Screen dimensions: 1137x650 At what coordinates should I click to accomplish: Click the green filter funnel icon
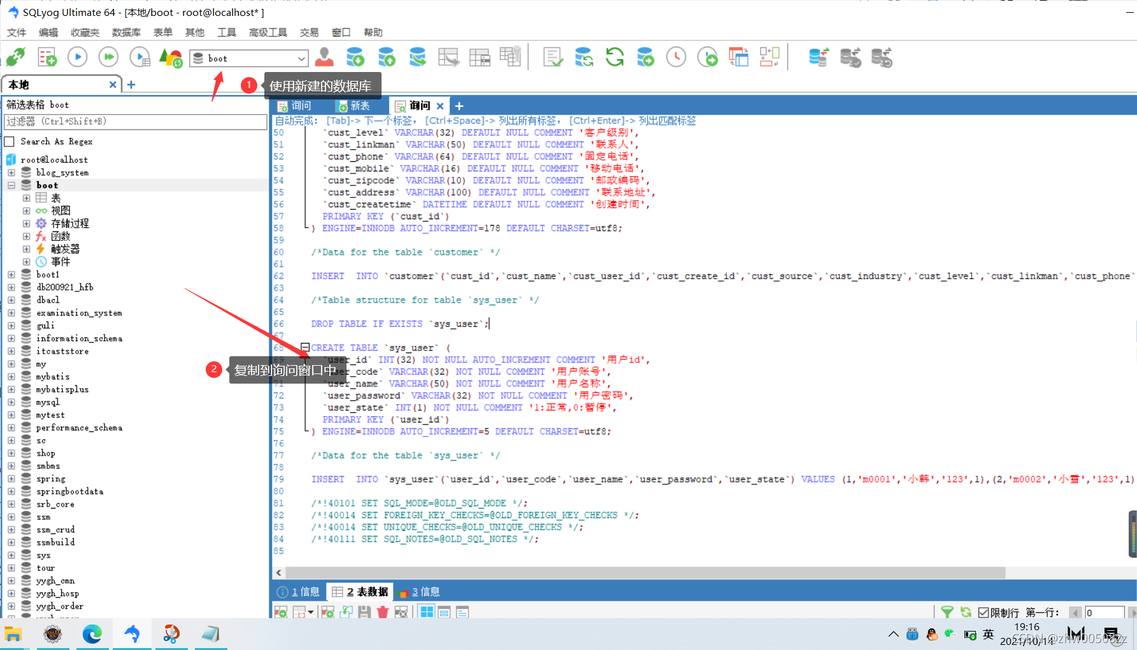pyautogui.click(x=947, y=612)
